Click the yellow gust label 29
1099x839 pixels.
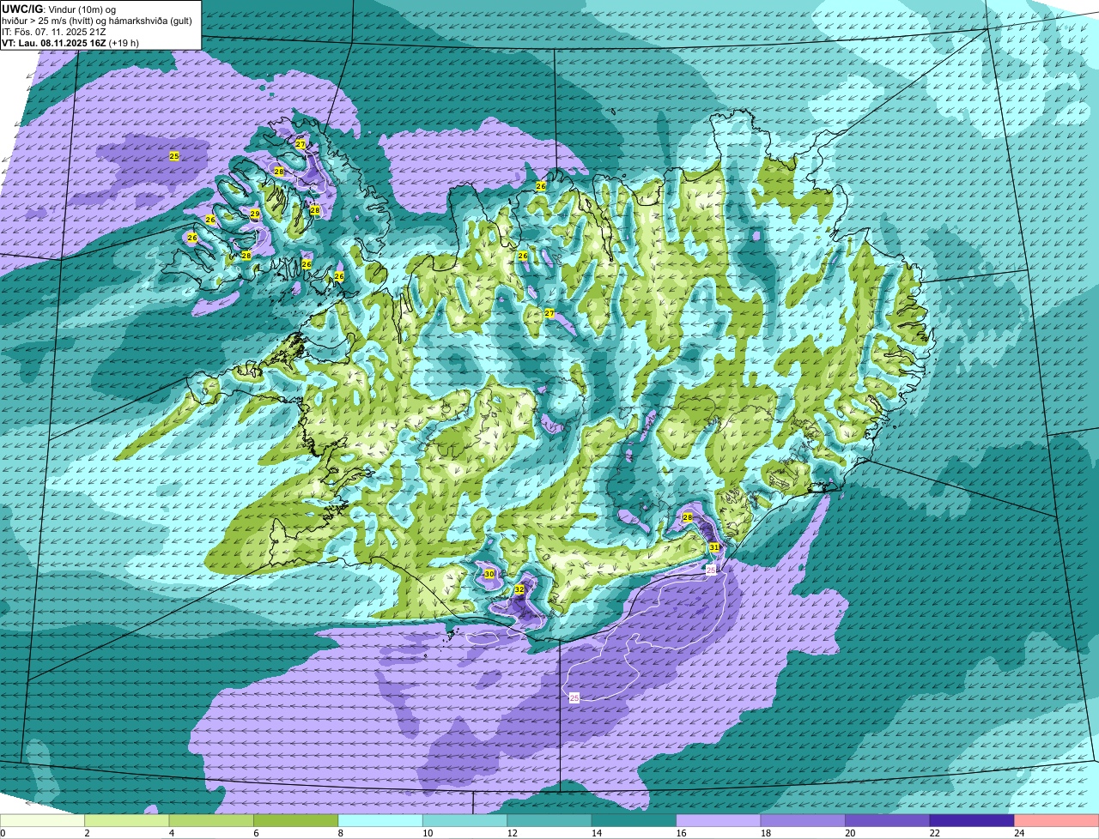tap(255, 214)
